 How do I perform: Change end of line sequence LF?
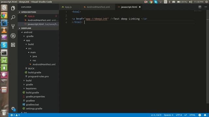click(185, 115)
